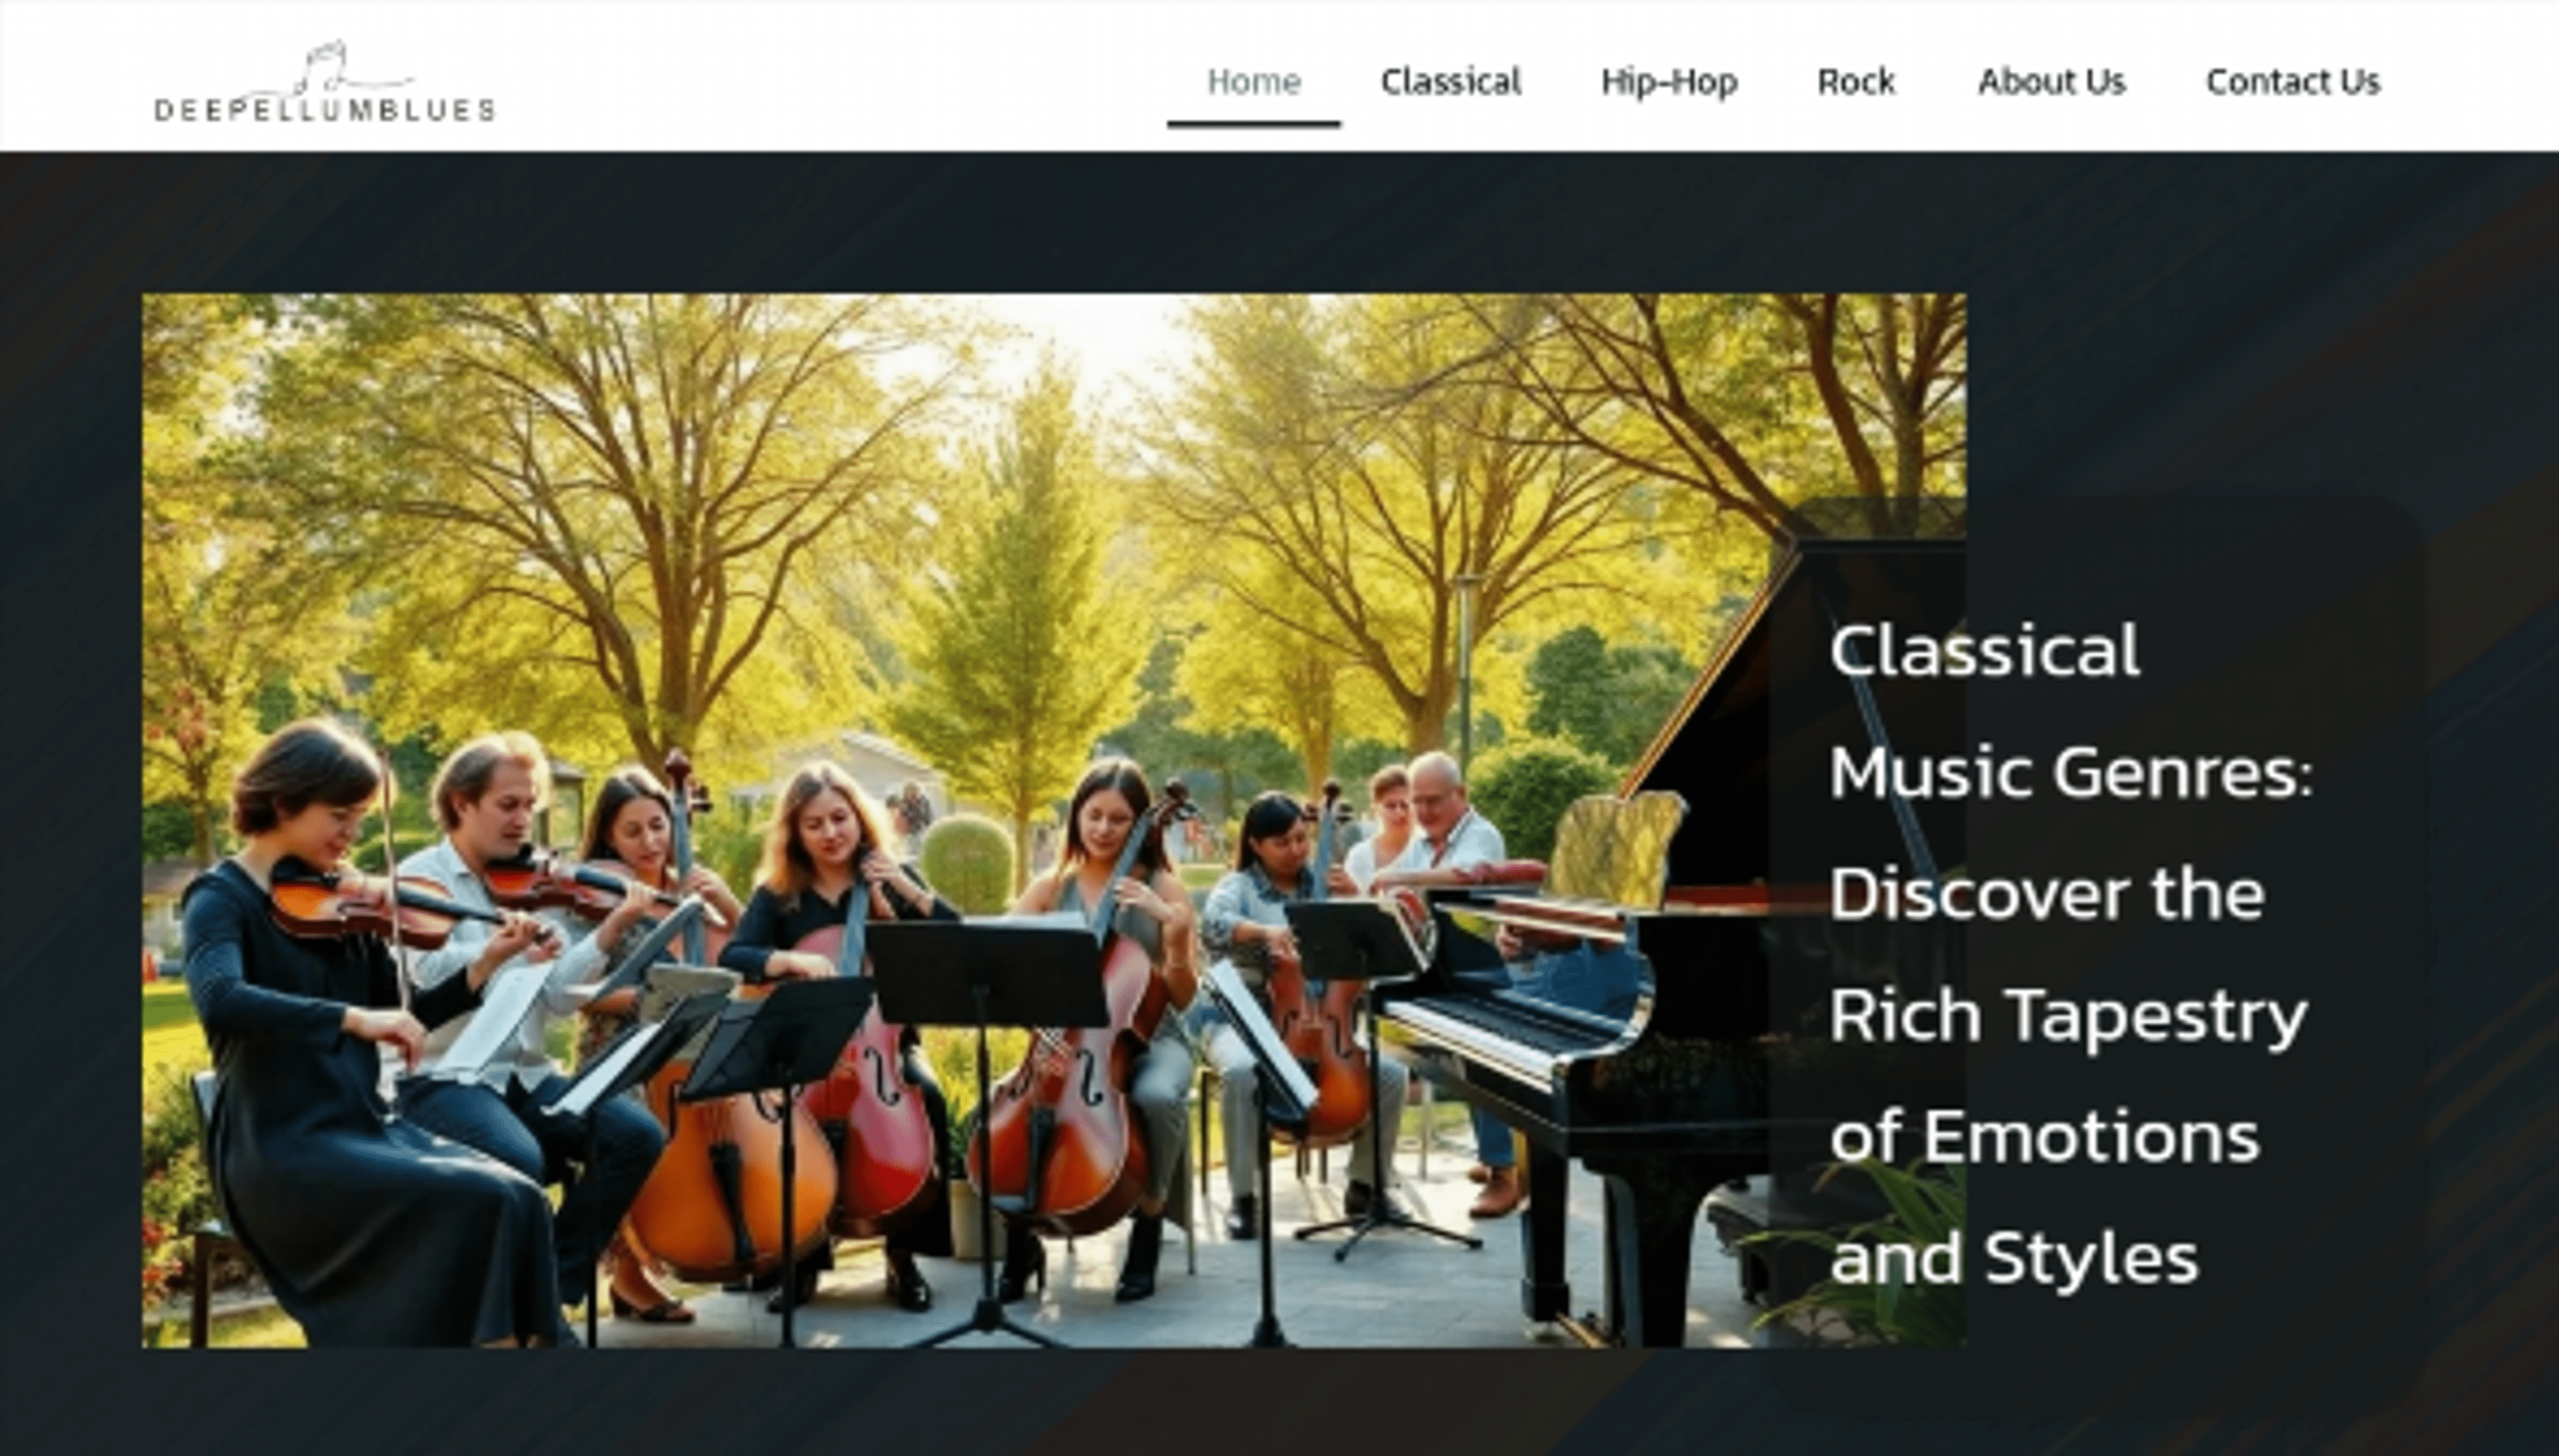Open the Contact Us link

point(2293,81)
